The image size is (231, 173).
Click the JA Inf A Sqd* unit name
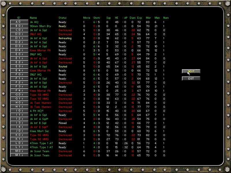tap(39, 119)
